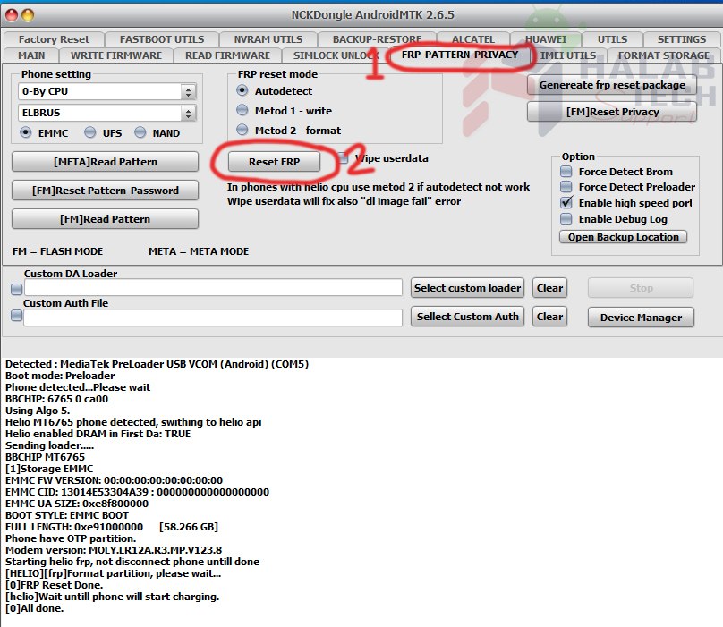Switch to SIMLOCK UNLOCK tab
This screenshot has height=627, width=723.
tap(336, 55)
